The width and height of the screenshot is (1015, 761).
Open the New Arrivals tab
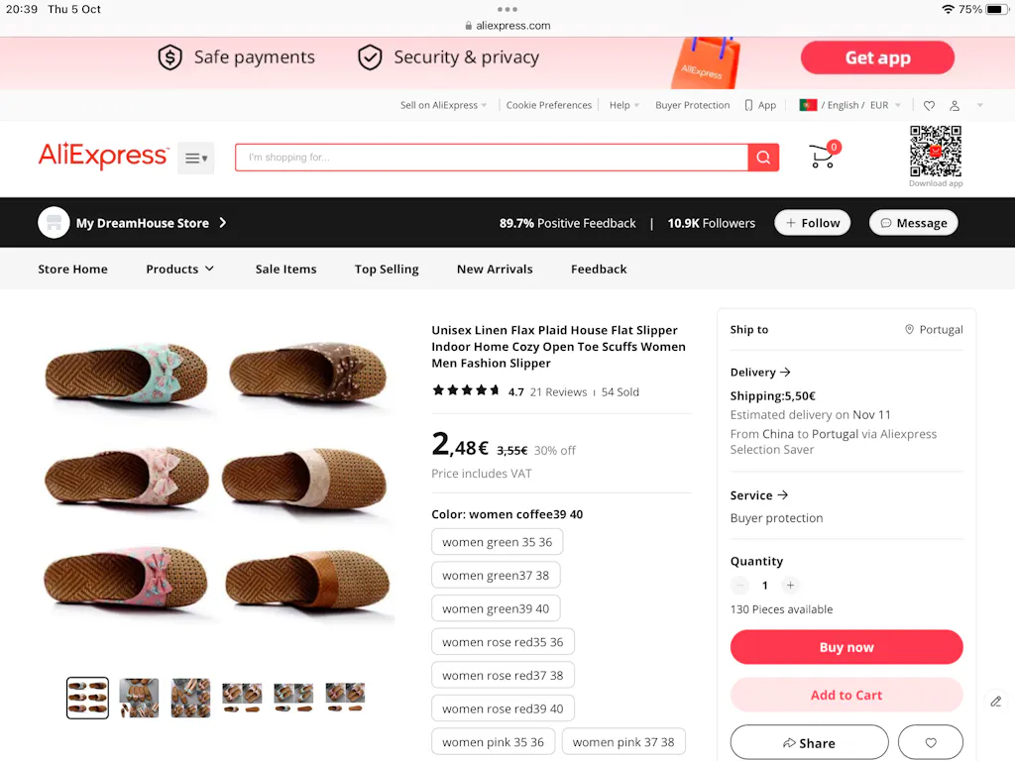[495, 269]
